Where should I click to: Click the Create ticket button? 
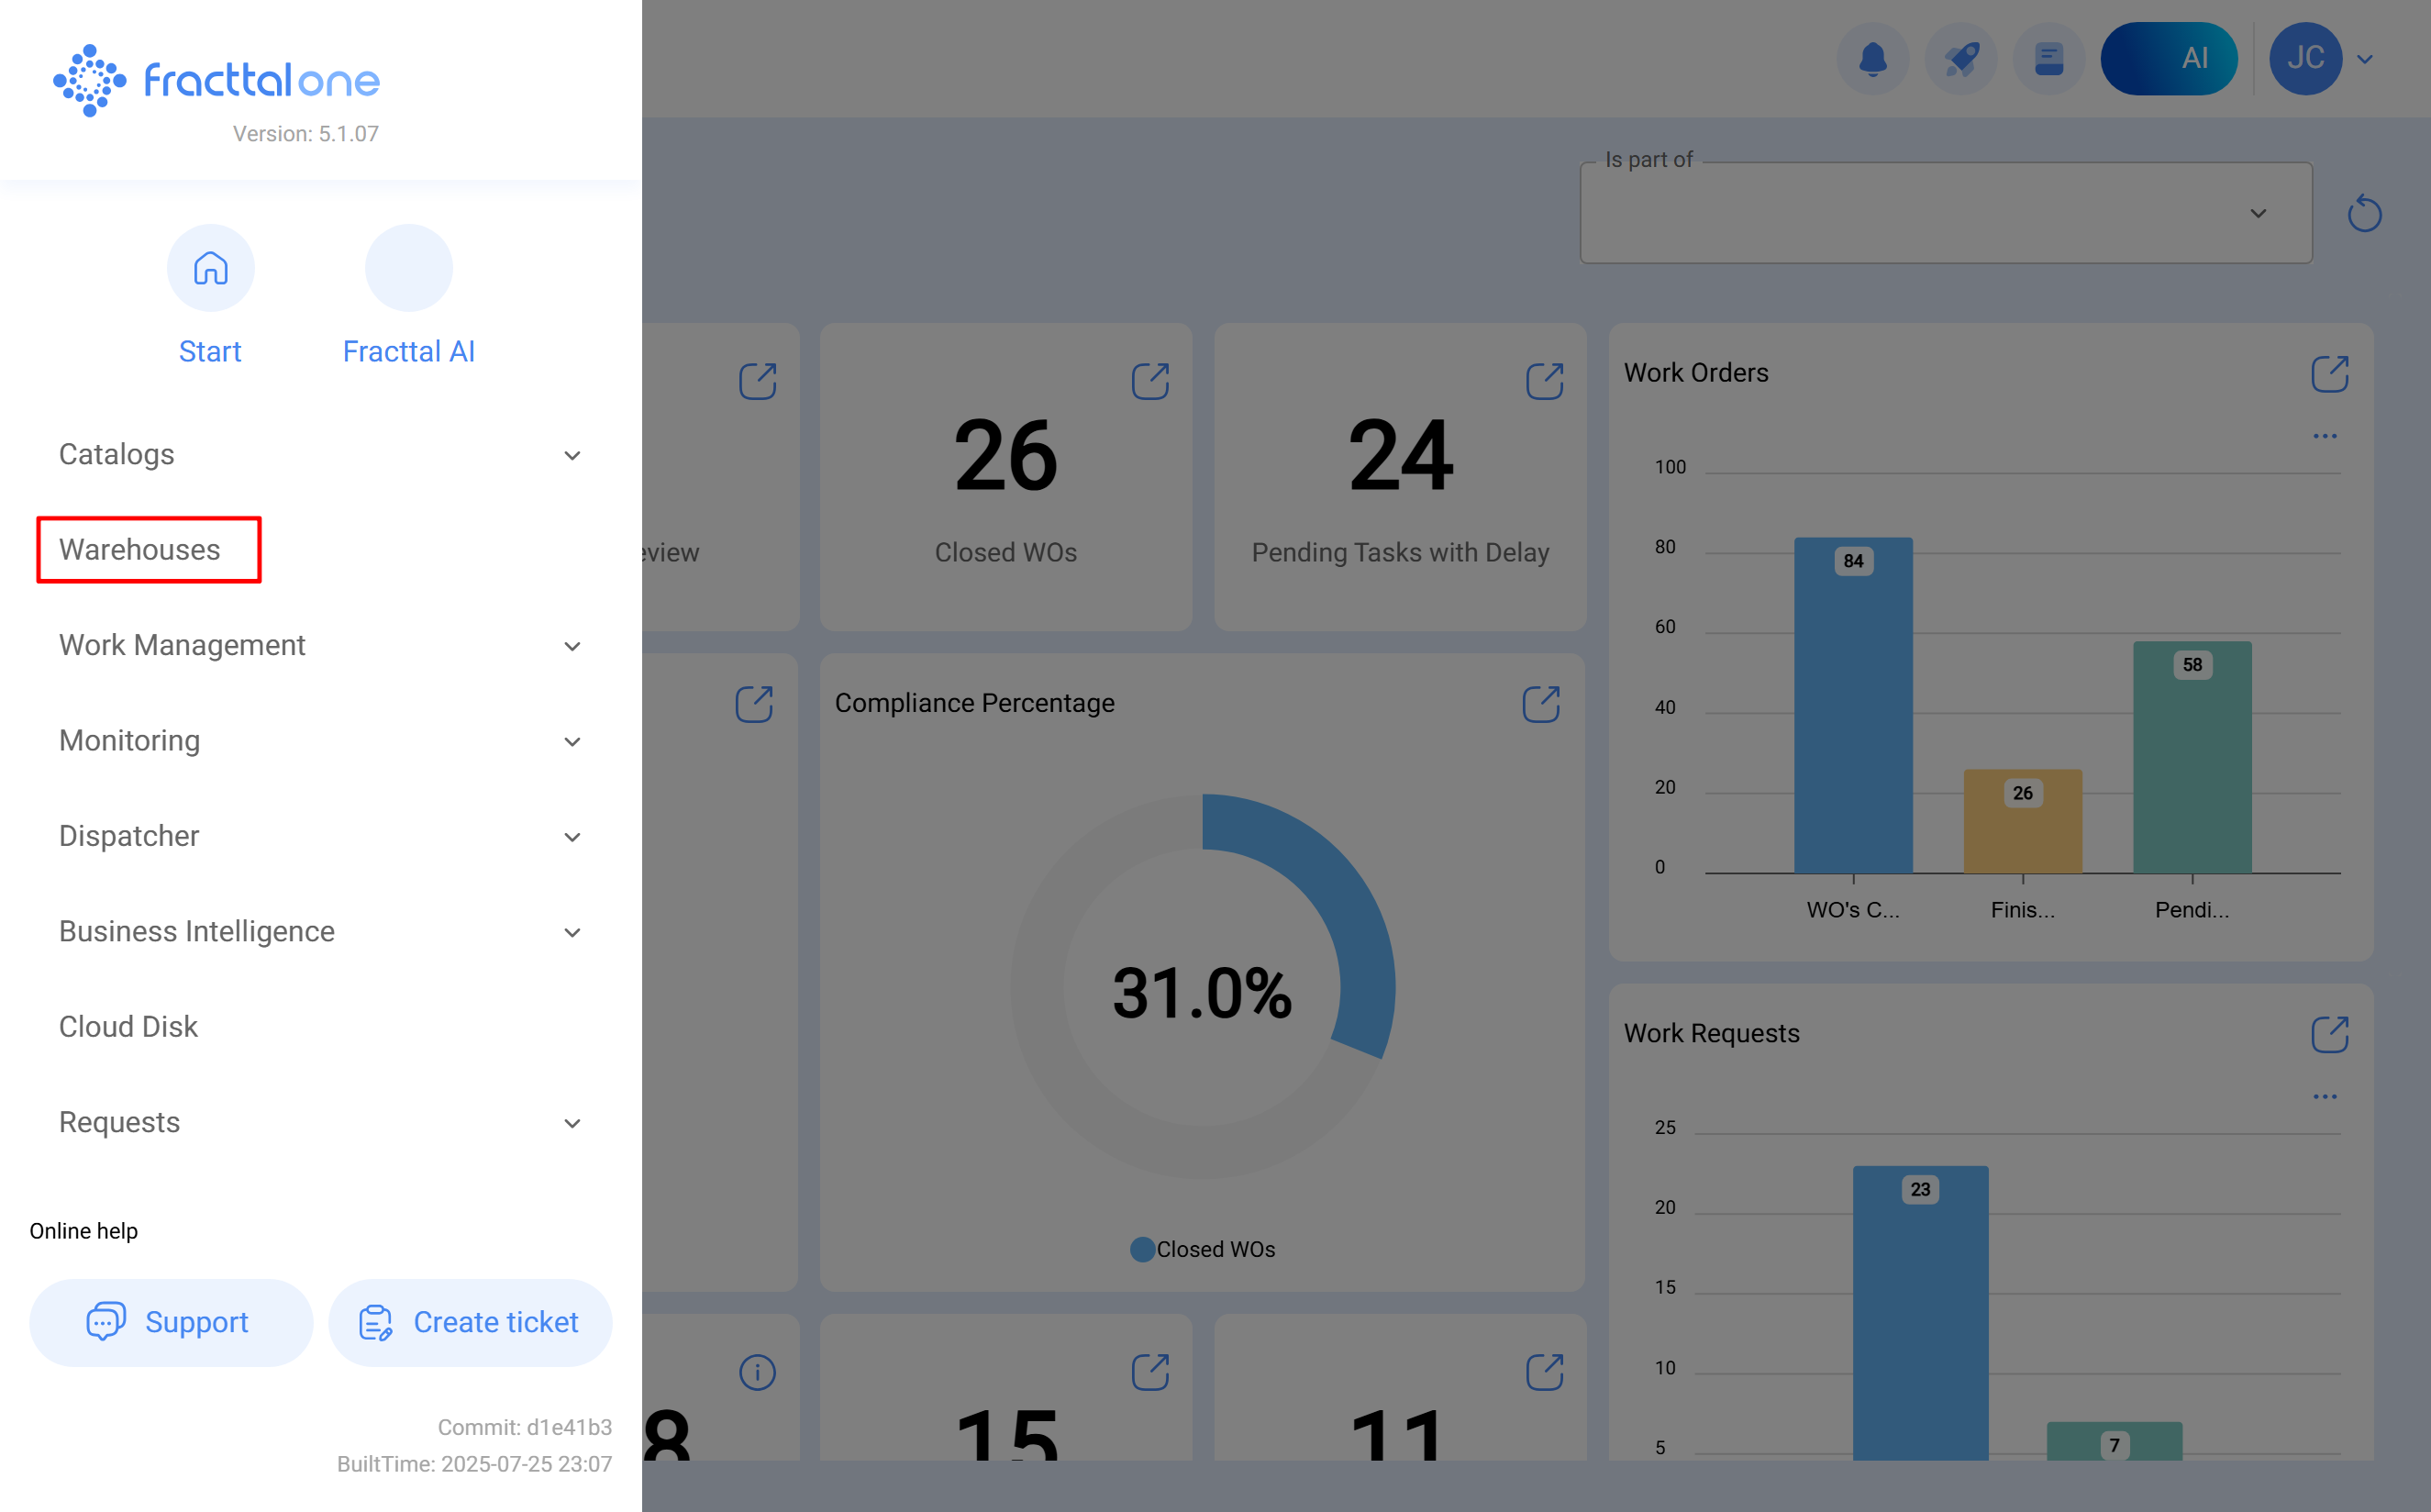(470, 1322)
